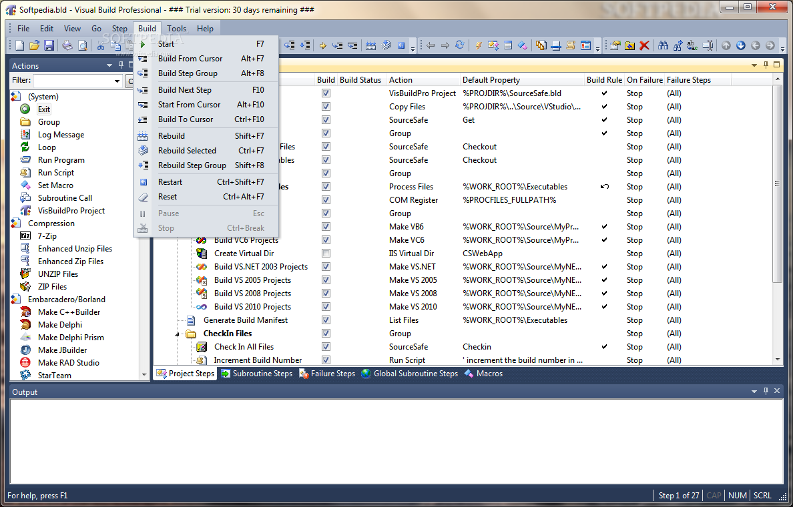Viewport: 793px width, 507px height.
Task: Click the Print toolbar icon
Action: coord(67,46)
